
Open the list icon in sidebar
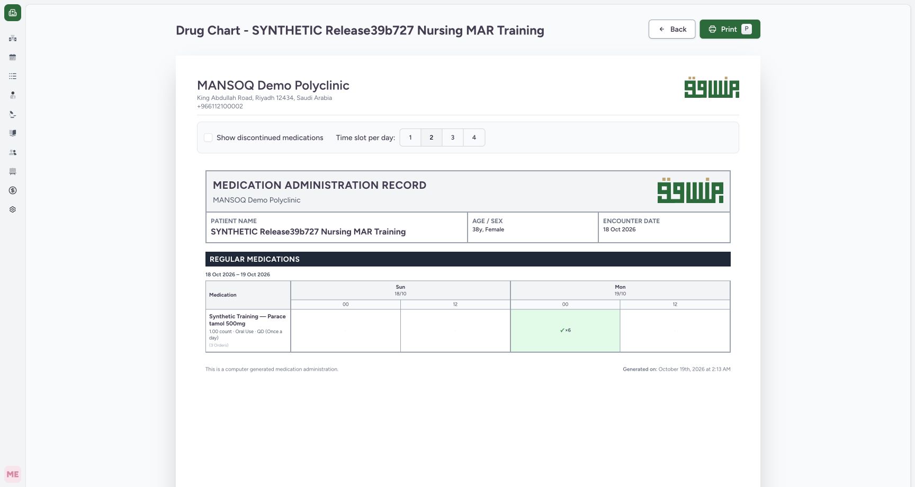pos(13,76)
